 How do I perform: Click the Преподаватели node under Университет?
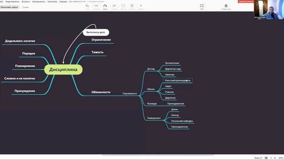pos(179,127)
